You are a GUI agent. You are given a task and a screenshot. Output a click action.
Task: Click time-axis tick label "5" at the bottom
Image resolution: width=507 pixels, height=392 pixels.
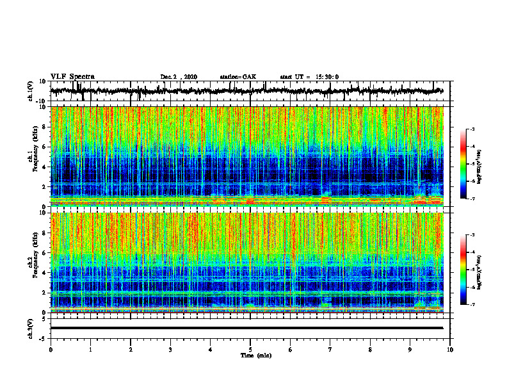[250, 350]
